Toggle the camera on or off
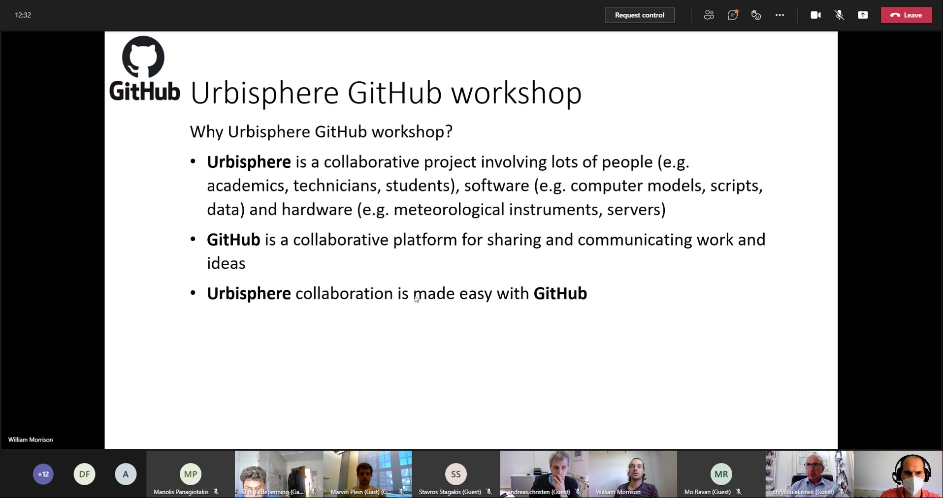Screen dimensions: 943x498 [x=815, y=15]
